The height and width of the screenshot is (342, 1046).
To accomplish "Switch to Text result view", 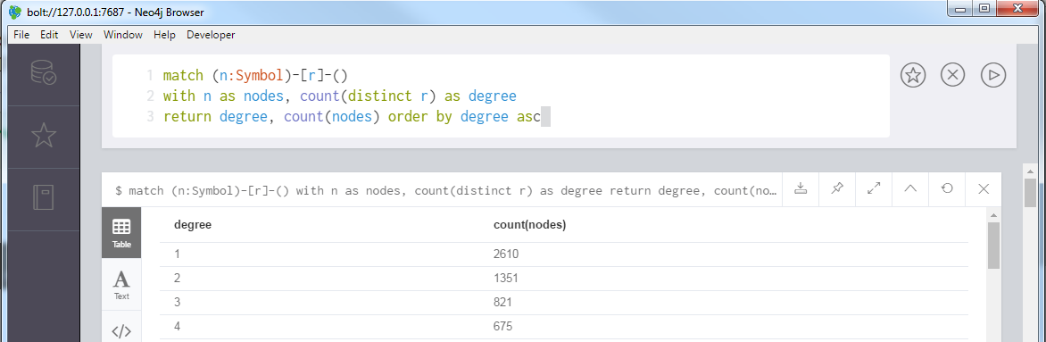I will click(121, 284).
